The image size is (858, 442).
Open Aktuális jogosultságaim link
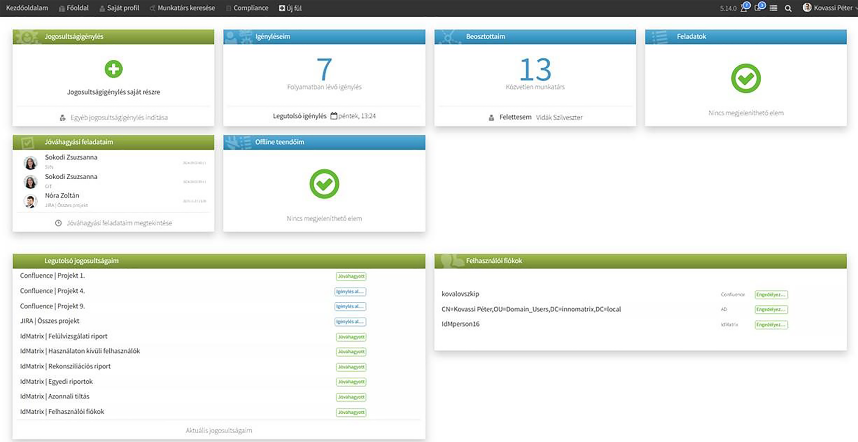219,430
